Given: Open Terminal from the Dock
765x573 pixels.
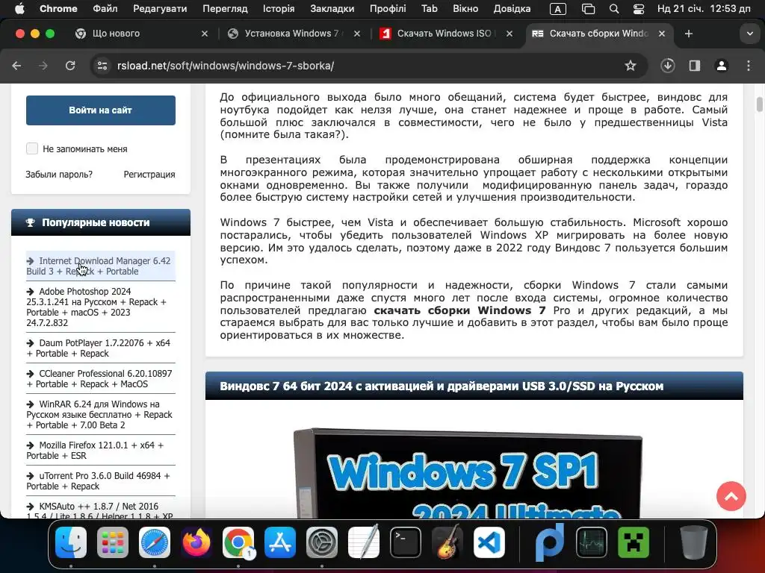Looking at the screenshot, I should [x=406, y=542].
